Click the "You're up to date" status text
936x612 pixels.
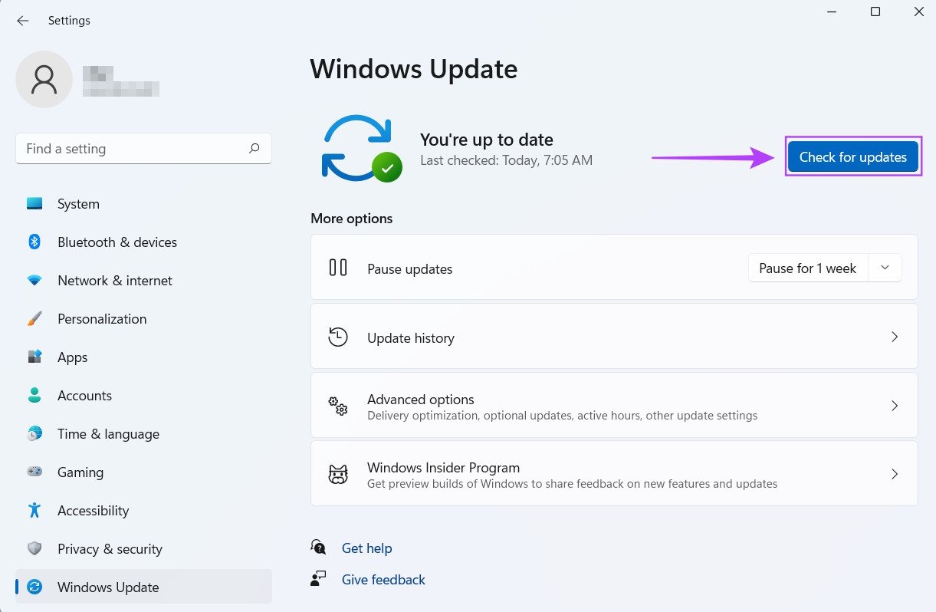pyautogui.click(x=487, y=140)
